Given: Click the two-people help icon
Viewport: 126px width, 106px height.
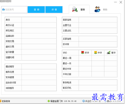Looking at the screenshot, I should coord(97,9).
